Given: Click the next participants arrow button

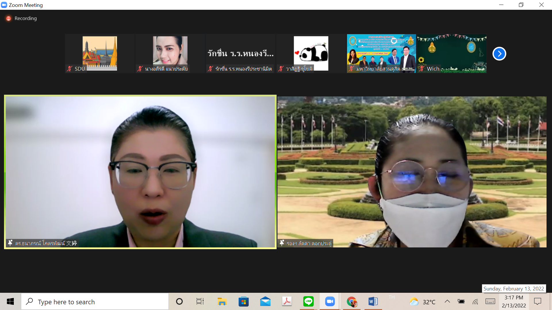Looking at the screenshot, I should click(x=499, y=54).
